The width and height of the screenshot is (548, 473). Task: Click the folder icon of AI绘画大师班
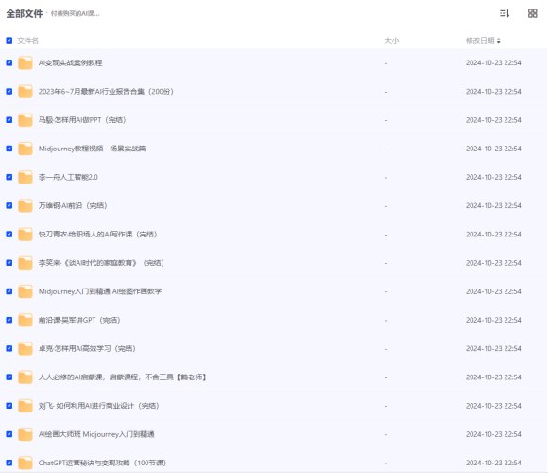[x=26, y=434]
